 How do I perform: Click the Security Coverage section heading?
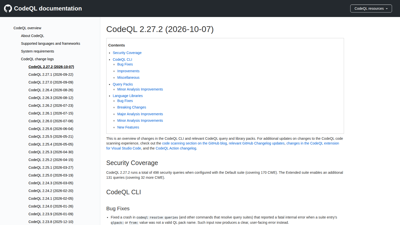click(132, 163)
